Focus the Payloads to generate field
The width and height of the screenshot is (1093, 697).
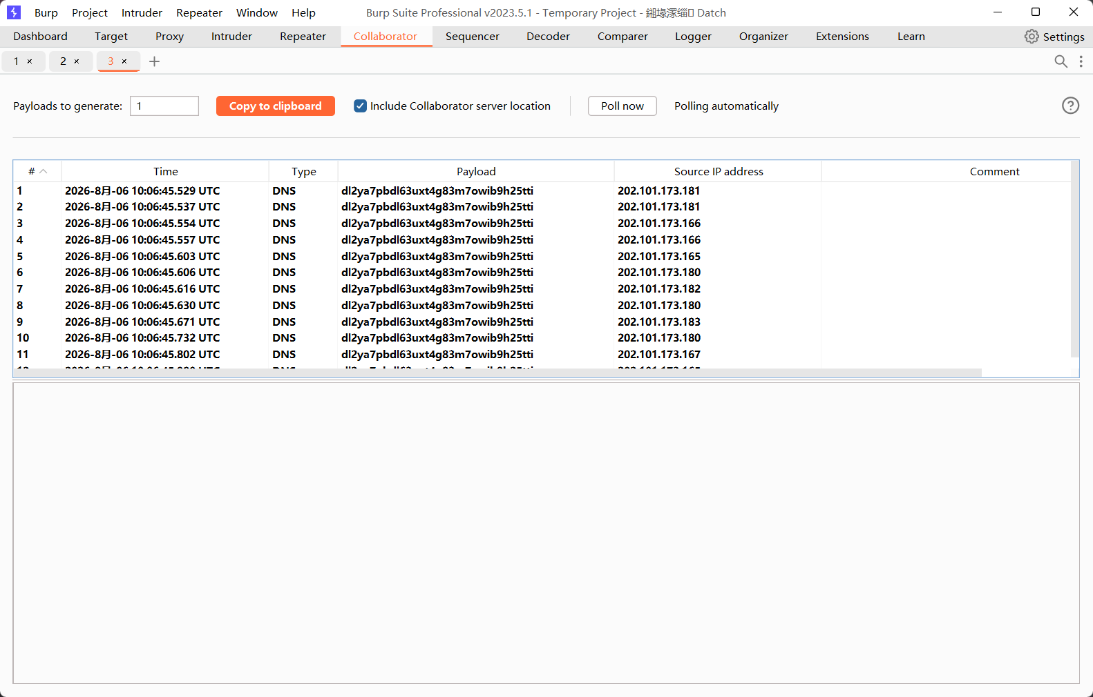(164, 106)
